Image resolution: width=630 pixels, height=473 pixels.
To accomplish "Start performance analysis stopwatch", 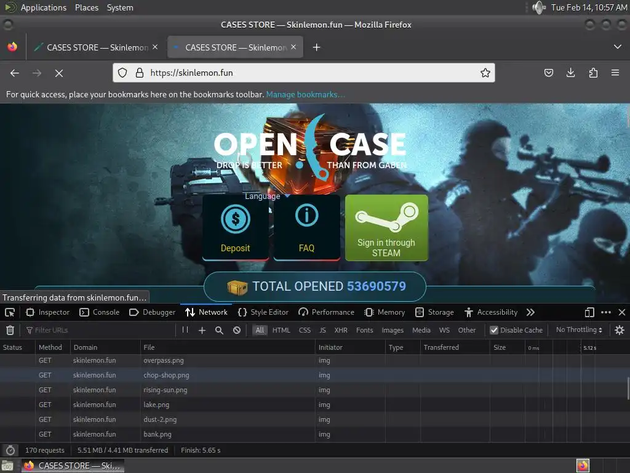I will 10,450.
